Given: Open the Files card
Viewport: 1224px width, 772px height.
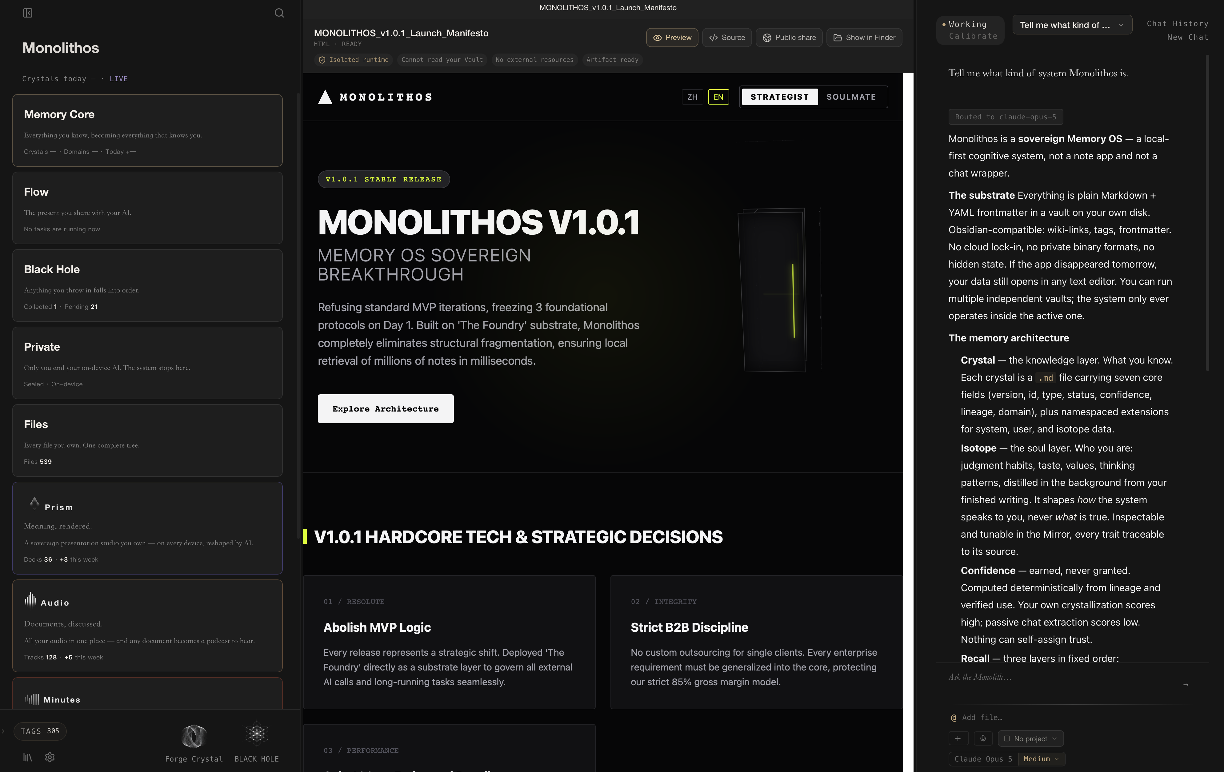Looking at the screenshot, I should [x=147, y=440].
